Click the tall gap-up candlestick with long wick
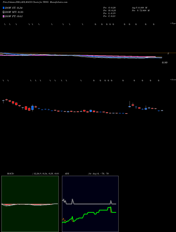The width and height of the screenshot is (176, 232). coord(130,104)
